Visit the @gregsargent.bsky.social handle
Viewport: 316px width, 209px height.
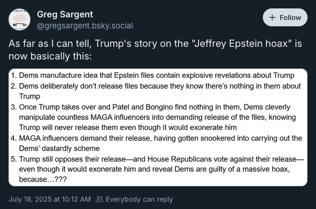click(x=85, y=26)
